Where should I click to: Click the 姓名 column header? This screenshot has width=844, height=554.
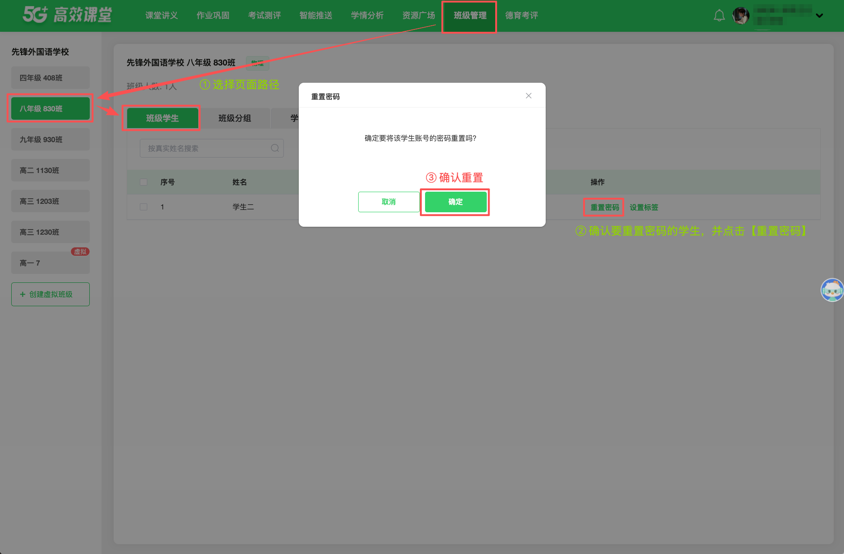pos(239,182)
